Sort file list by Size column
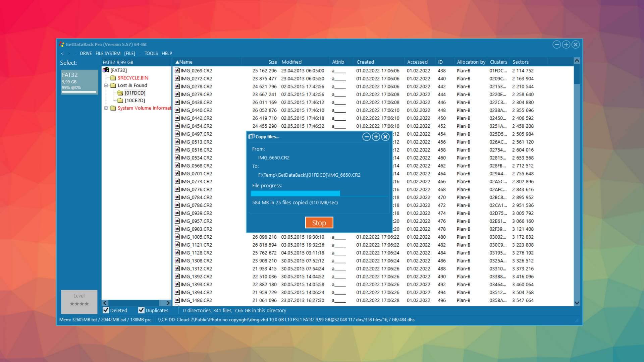Image resolution: width=644 pixels, height=362 pixels. coord(260,62)
